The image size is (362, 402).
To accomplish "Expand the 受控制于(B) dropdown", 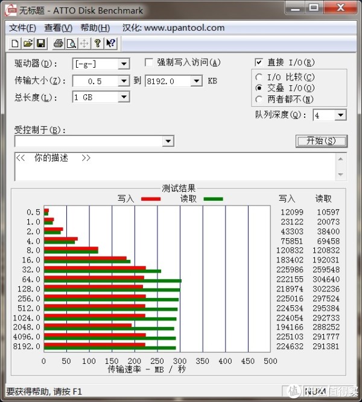I will 168,141.
